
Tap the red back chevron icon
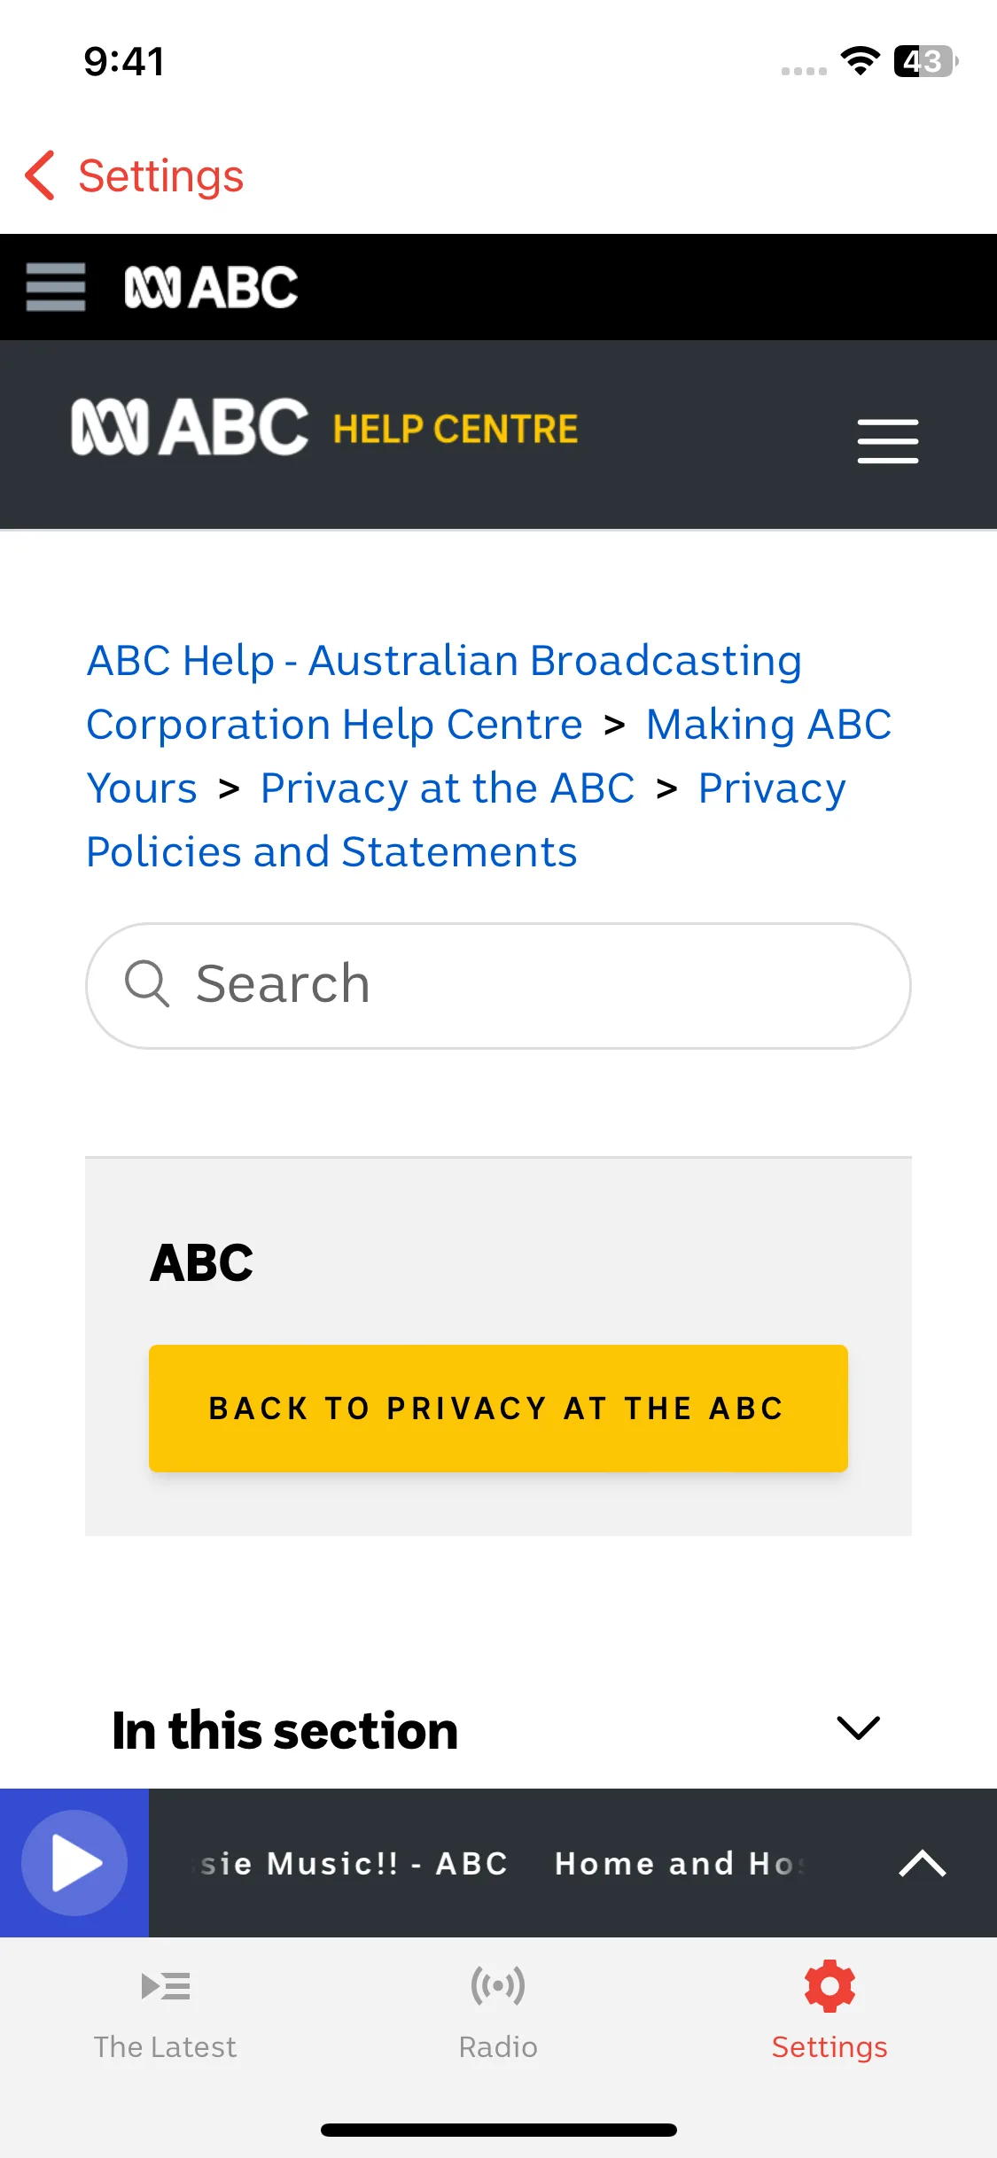pyautogui.click(x=40, y=175)
